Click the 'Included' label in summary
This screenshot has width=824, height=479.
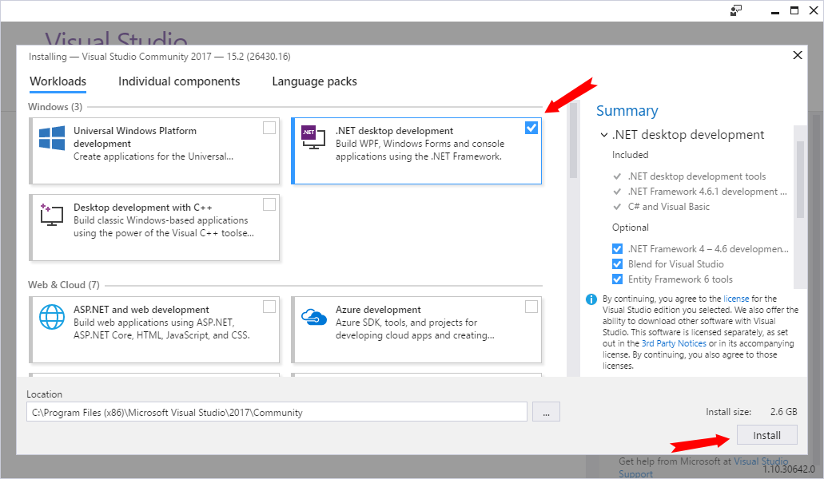[x=630, y=155]
